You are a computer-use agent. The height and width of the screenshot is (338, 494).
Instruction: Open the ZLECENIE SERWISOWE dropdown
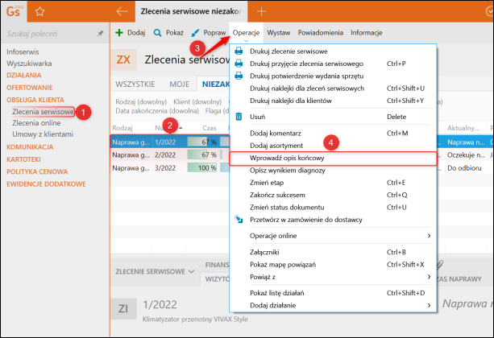pyautogui.click(x=155, y=271)
